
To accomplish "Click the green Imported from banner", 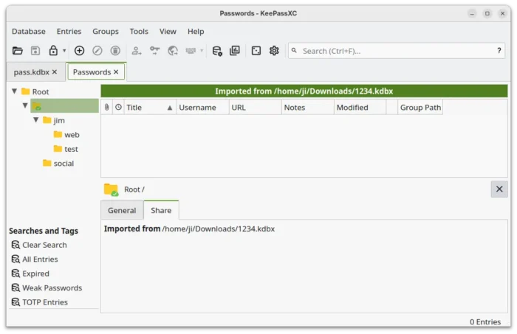I will point(304,91).
